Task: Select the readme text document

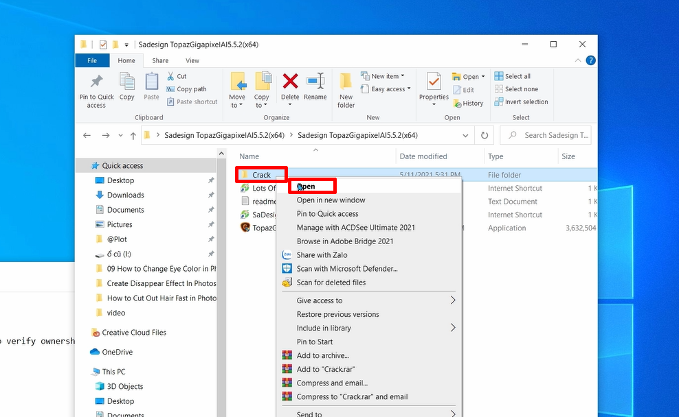Action: 258,202
